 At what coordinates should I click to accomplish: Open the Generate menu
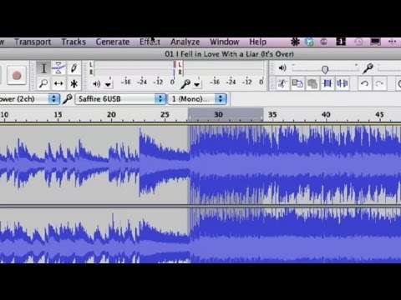click(113, 42)
